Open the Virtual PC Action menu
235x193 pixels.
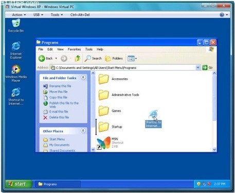point(19,15)
